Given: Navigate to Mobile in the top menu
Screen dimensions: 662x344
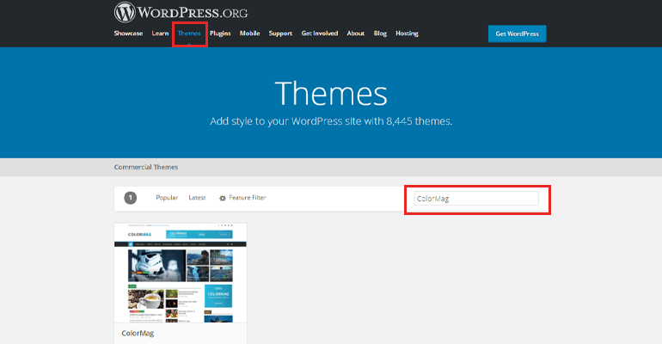Looking at the screenshot, I should tap(249, 34).
